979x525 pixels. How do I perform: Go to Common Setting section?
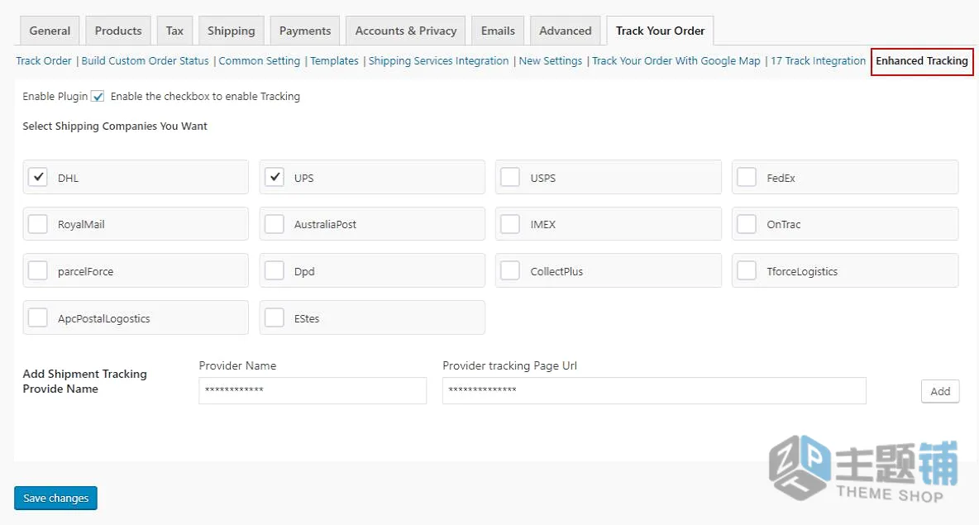click(x=259, y=60)
